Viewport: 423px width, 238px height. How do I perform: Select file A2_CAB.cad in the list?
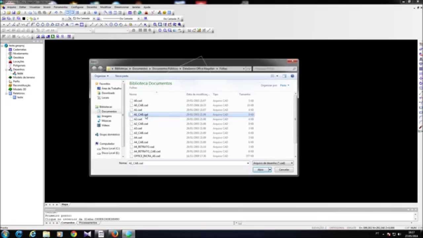tap(141, 124)
